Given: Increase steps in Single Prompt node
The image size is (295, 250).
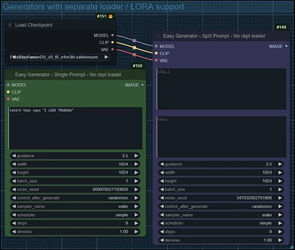Looking at the screenshot, I should tap(136, 223).
